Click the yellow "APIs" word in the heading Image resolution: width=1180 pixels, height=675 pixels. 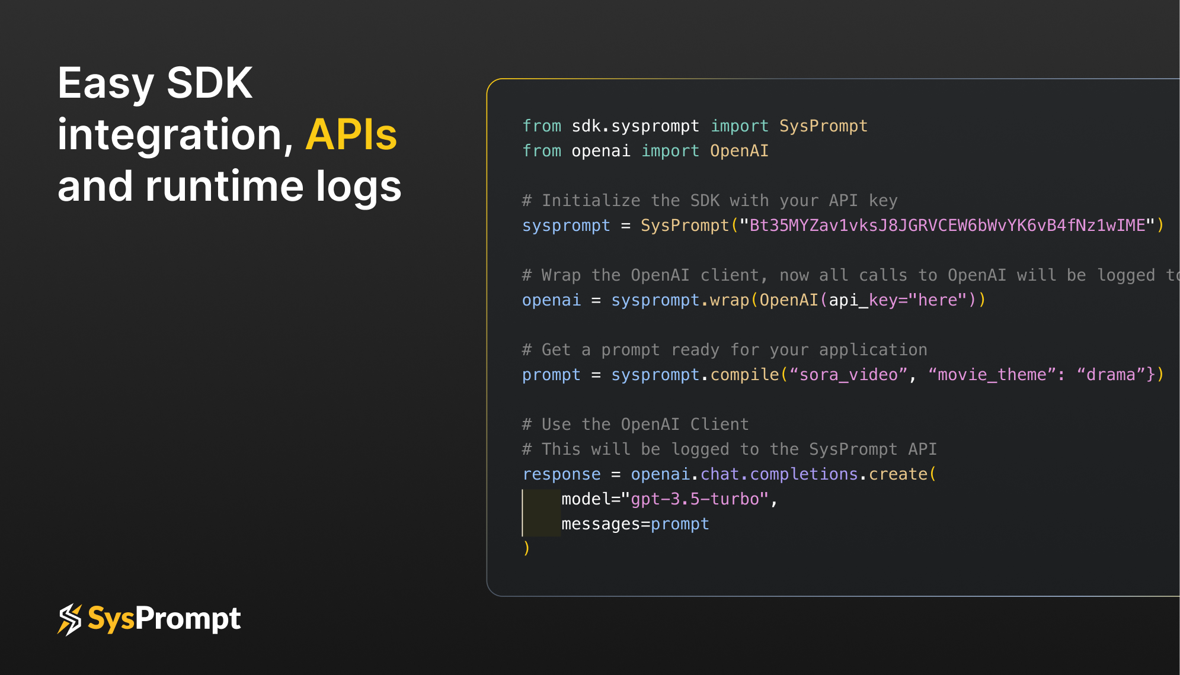(x=351, y=135)
